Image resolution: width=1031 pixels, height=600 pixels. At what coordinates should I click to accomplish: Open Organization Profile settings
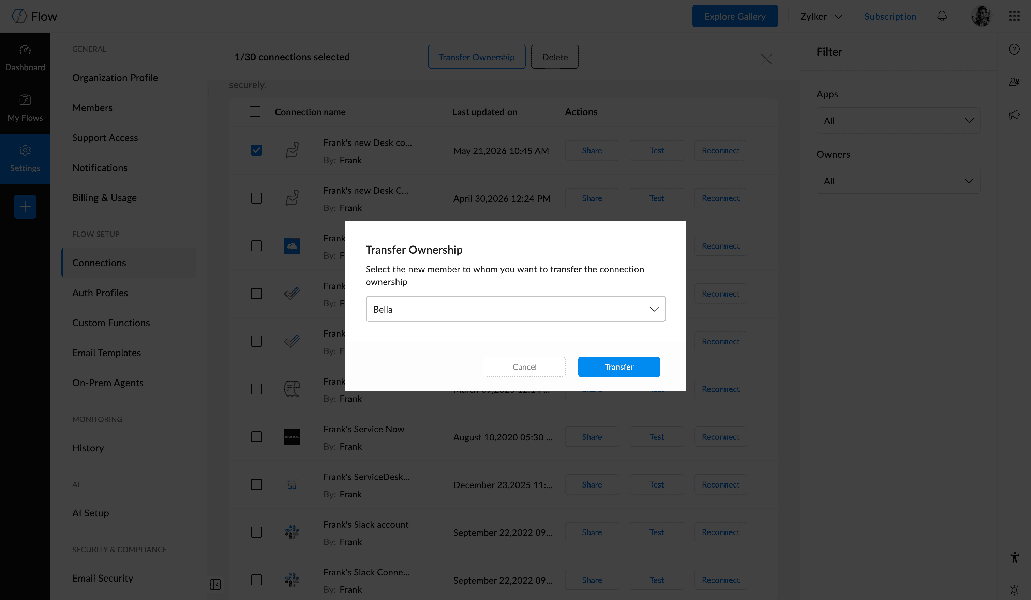coord(115,78)
